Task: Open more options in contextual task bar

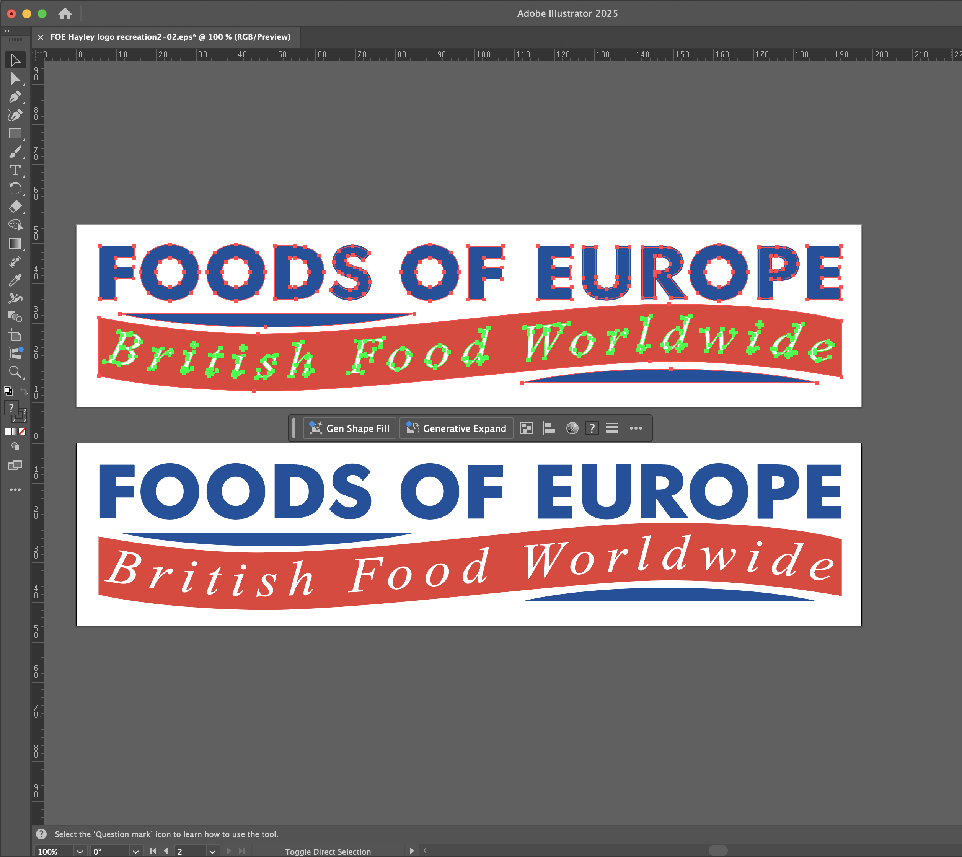Action: (636, 428)
